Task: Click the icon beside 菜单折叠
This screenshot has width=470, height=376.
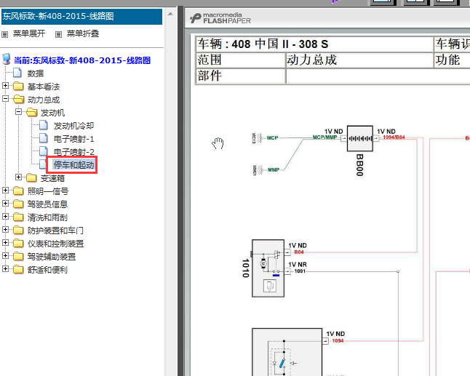Action: point(58,34)
